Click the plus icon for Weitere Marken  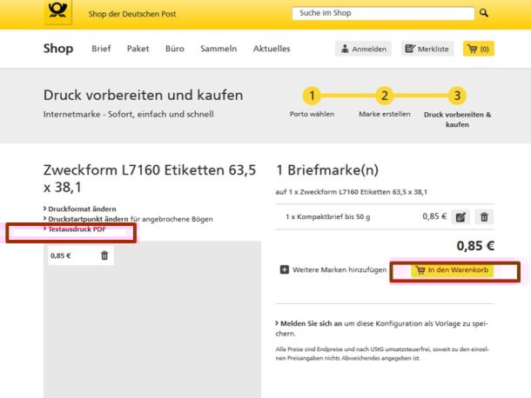point(285,269)
